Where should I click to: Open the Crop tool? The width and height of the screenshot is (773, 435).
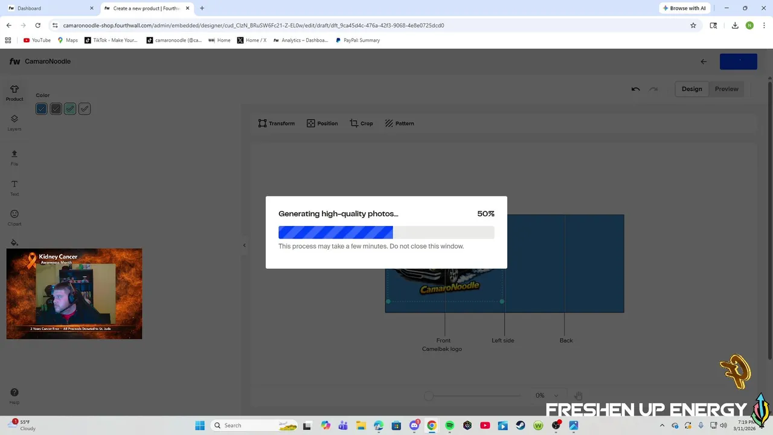tap(361, 123)
